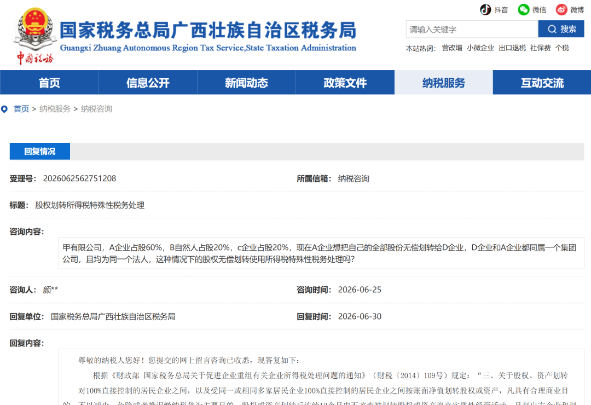The image size is (591, 405).
Task: Open the Weibo (微博) icon link
Action: click(561, 9)
